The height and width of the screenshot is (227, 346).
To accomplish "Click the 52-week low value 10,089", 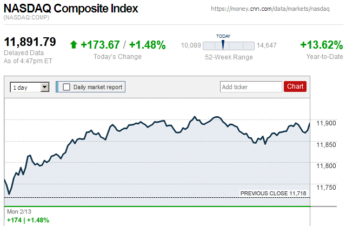I will (190, 45).
